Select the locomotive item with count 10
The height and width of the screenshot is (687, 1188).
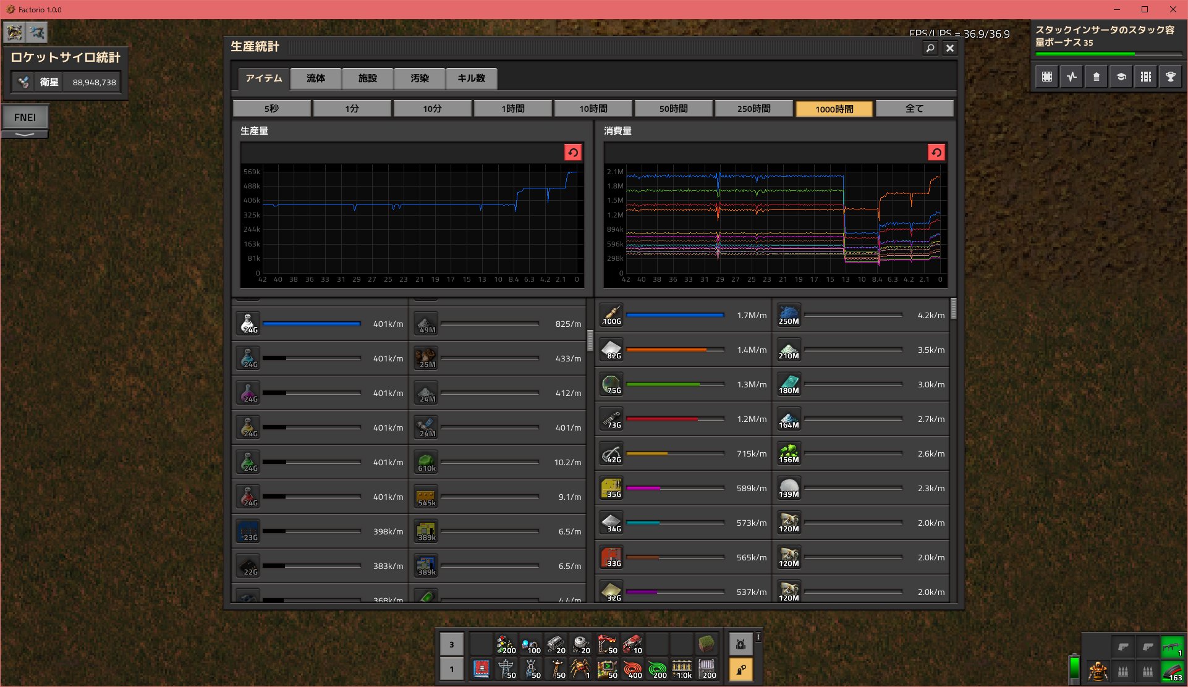click(632, 644)
